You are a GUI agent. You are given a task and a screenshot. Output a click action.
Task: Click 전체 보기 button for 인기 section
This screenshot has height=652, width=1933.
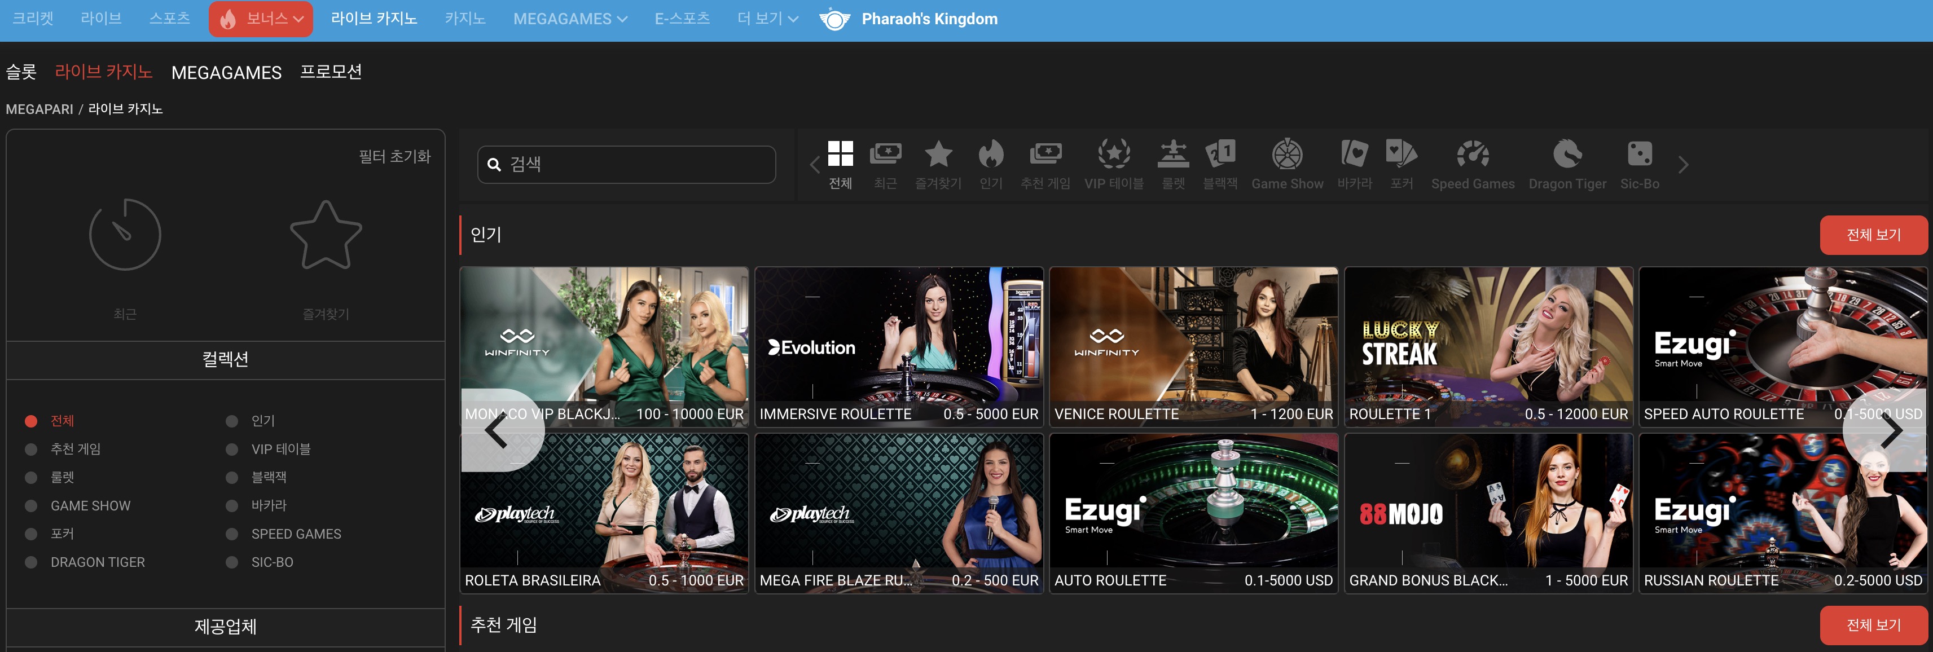click(1874, 235)
